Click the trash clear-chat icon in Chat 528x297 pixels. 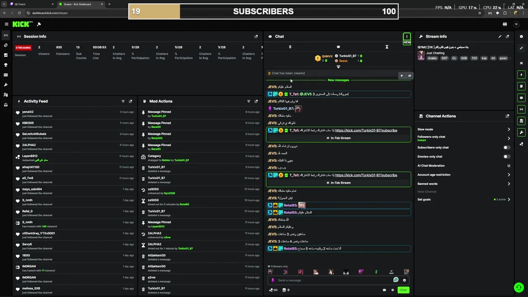tap(290, 47)
